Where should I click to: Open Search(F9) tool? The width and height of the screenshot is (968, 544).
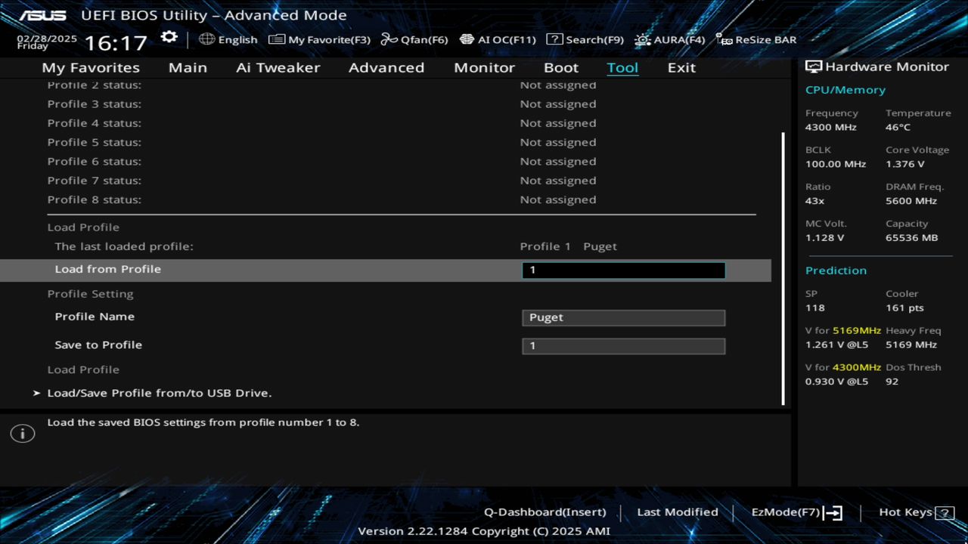click(585, 39)
